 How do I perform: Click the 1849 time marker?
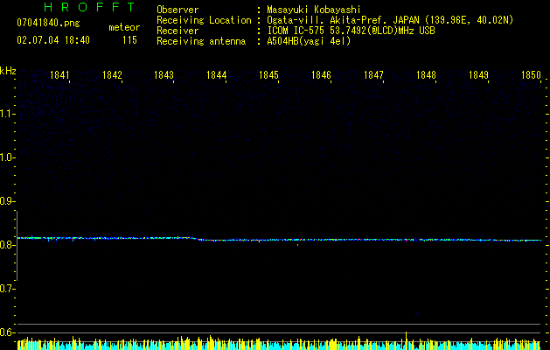(x=478, y=75)
